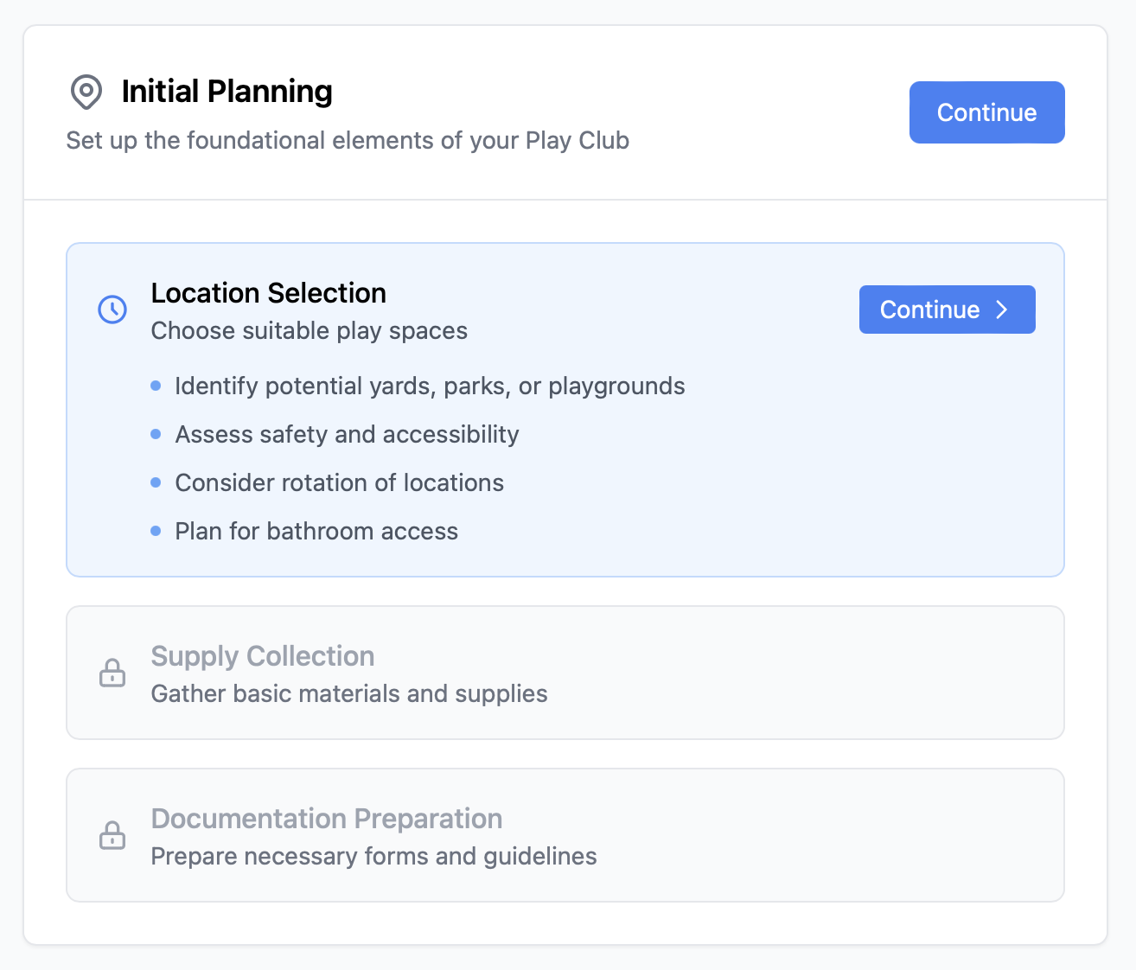
Task: Click the bullet dot before 'Assess safety and accessibility'
Action: (x=156, y=434)
